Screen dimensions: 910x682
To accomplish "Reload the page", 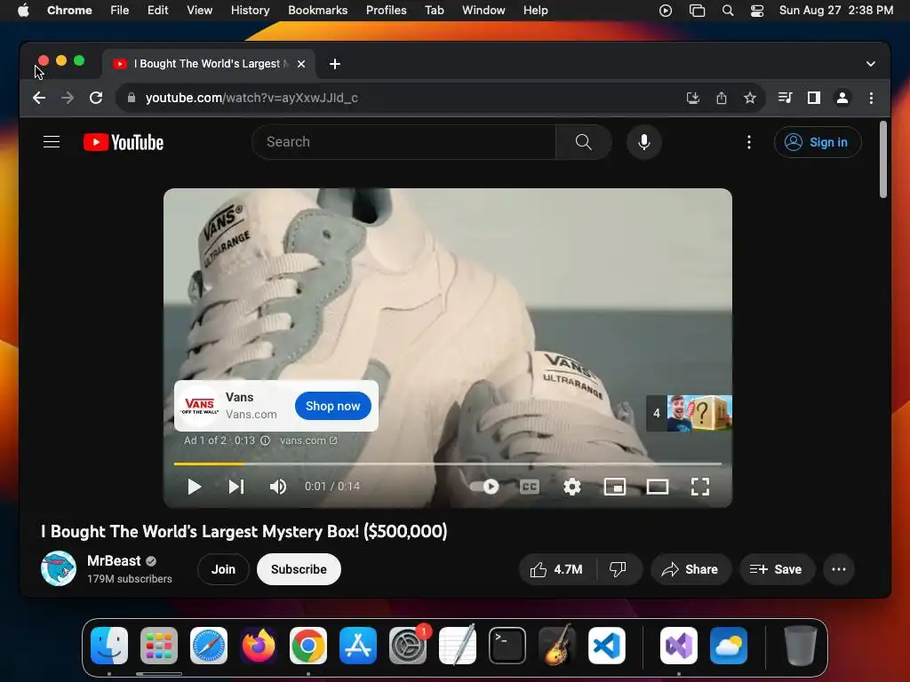I will [96, 98].
